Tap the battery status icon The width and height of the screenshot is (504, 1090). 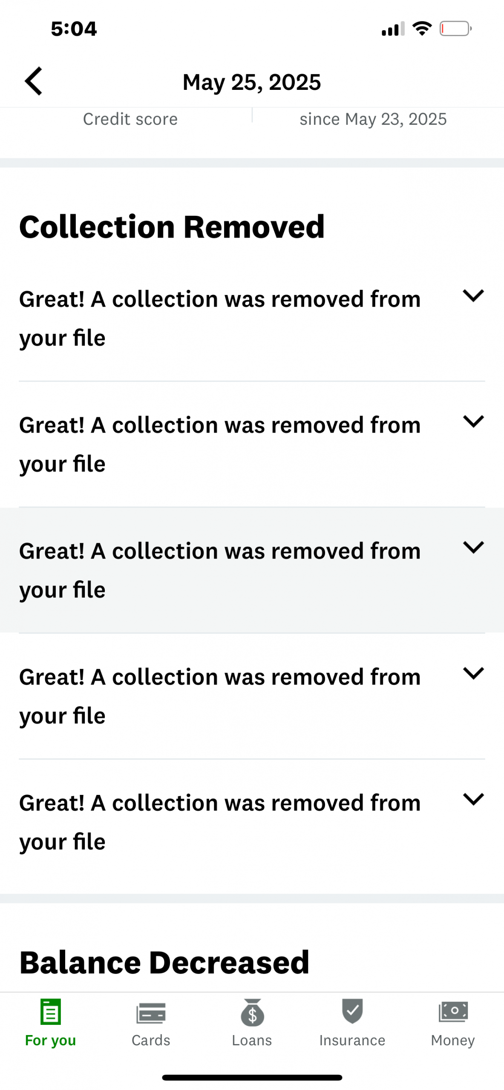pyautogui.click(x=455, y=29)
